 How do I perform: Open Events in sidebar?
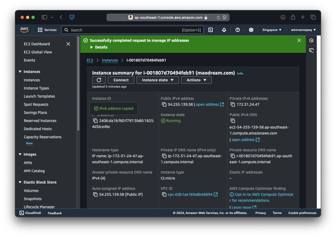tap(30, 60)
